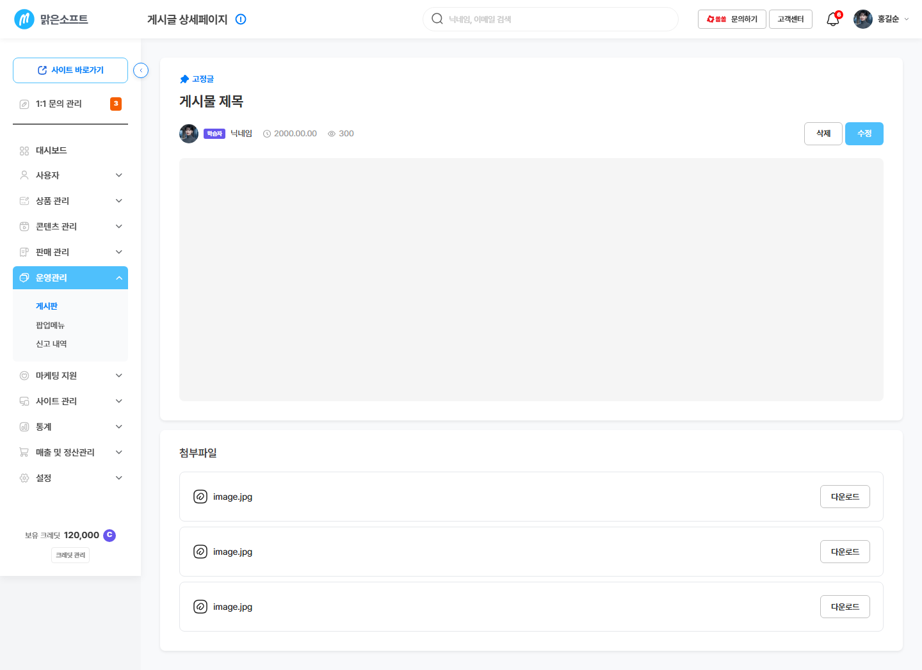
Task: Collapse the sidebar with the arrow button
Action: point(141,70)
